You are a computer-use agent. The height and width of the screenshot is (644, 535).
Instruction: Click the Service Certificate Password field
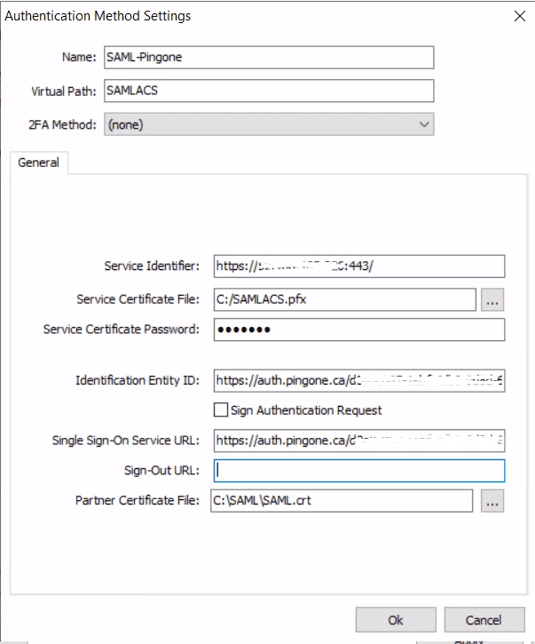(x=359, y=330)
